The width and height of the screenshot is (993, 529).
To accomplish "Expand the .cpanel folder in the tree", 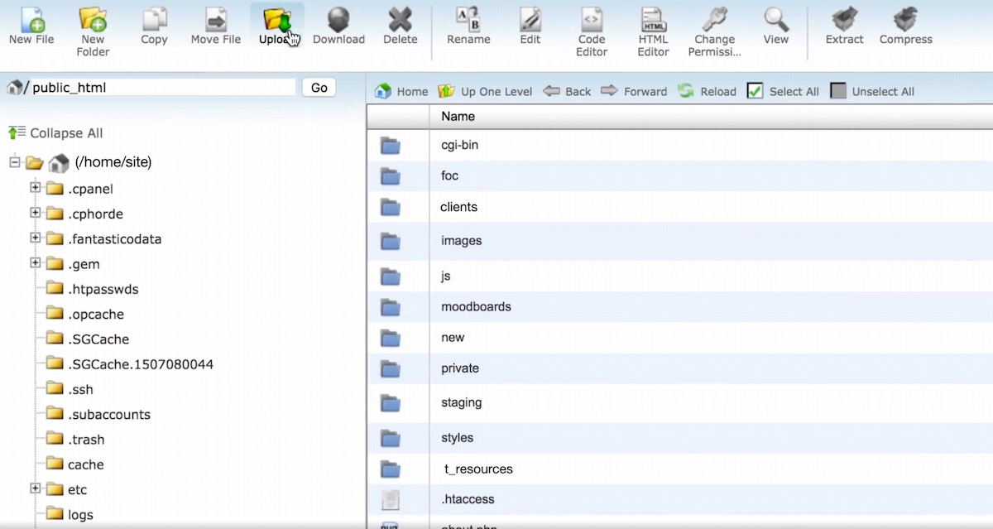I will tap(35, 189).
